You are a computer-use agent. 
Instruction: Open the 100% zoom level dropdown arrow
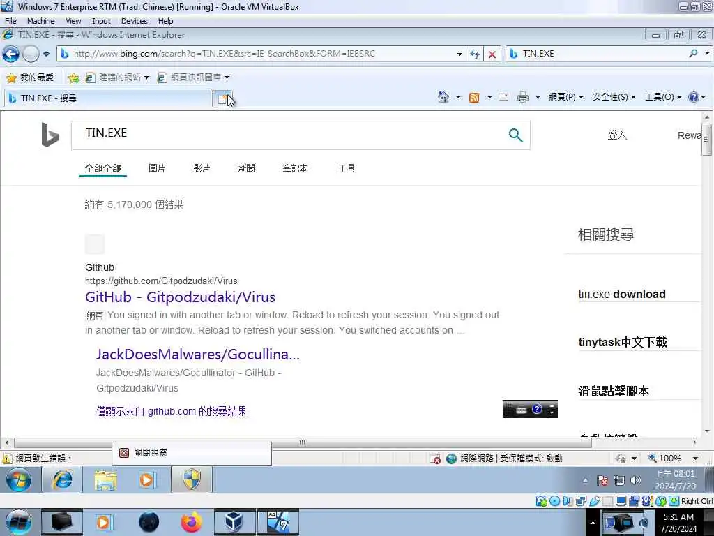[695, 459]
